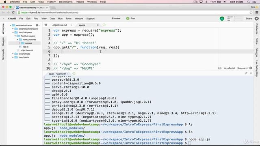Open the Cloud9 File menu
The width and height of the screenshot is (260, 146).
[x=21, y=19]
